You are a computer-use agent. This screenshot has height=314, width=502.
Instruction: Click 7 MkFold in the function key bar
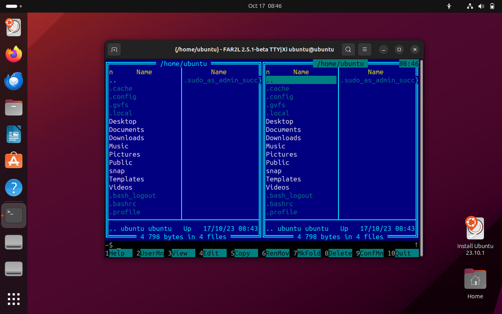(307, 253)
